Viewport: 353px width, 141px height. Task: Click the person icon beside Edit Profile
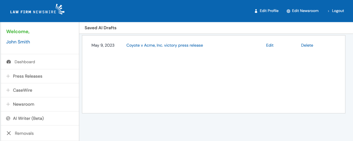(256, 11)
